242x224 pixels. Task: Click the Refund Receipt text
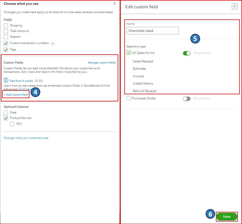pos(145,91)
